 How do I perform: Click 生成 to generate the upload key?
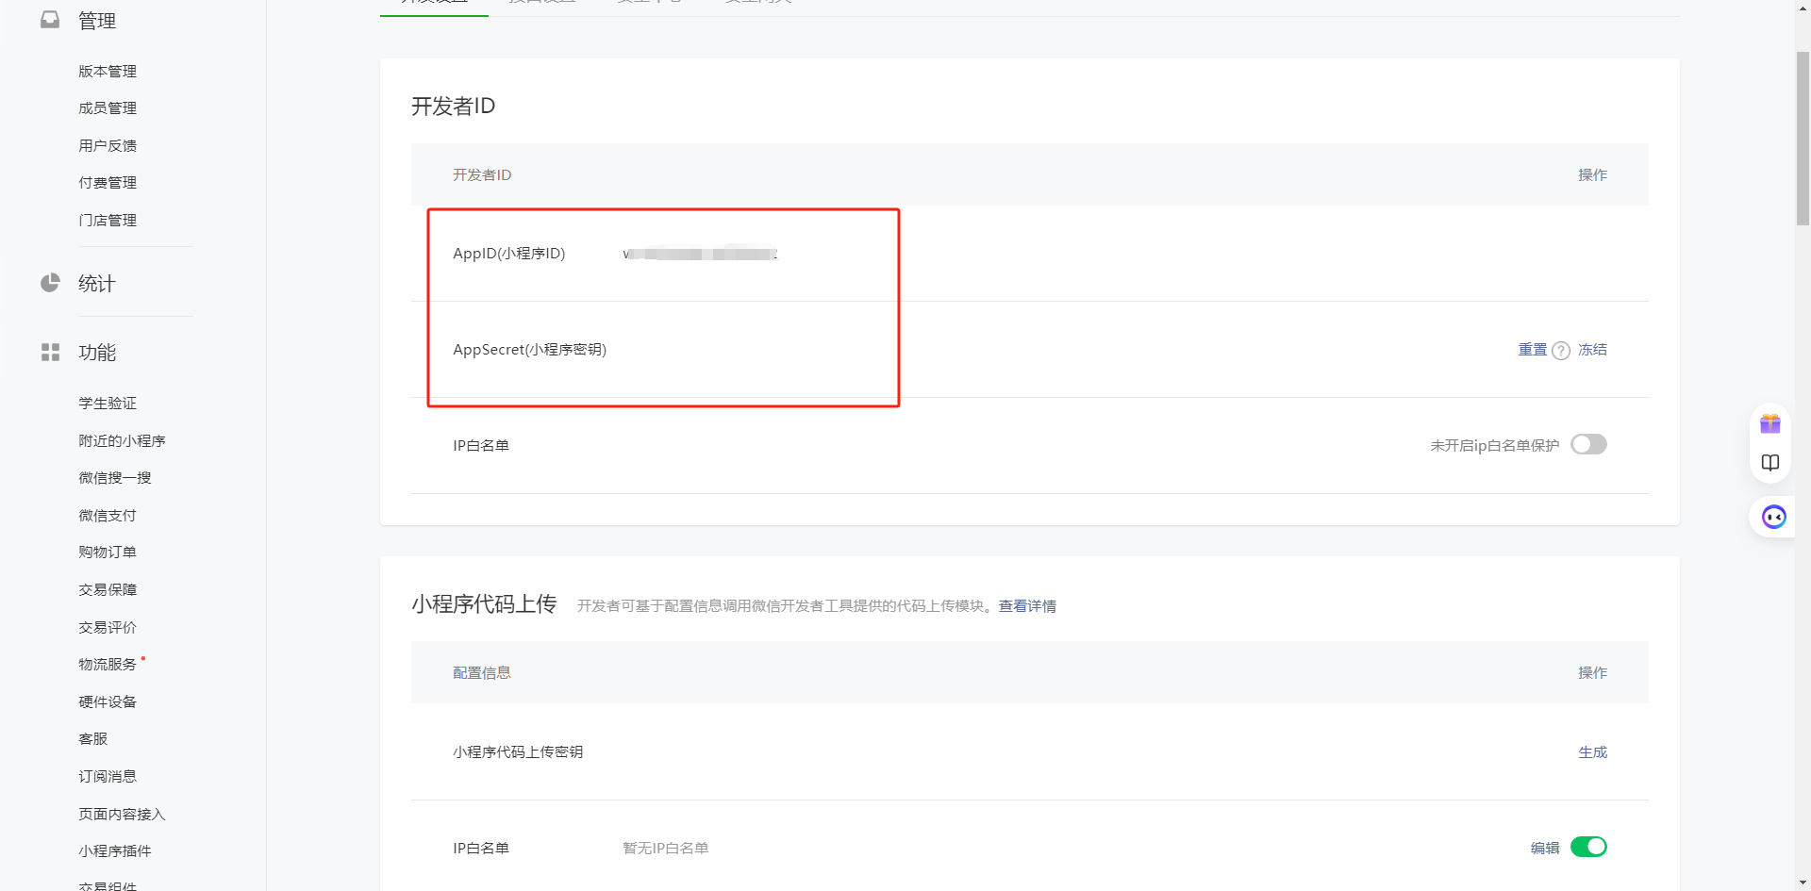1592,752
